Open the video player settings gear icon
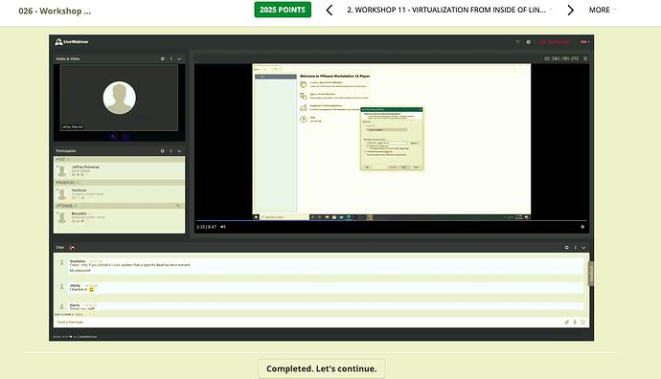 [x=582, y=227]
